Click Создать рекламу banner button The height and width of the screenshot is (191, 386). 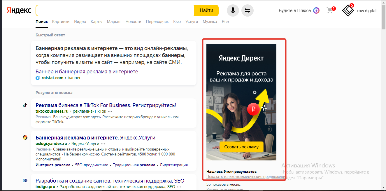pyautogui.click(x=241, y=147)
